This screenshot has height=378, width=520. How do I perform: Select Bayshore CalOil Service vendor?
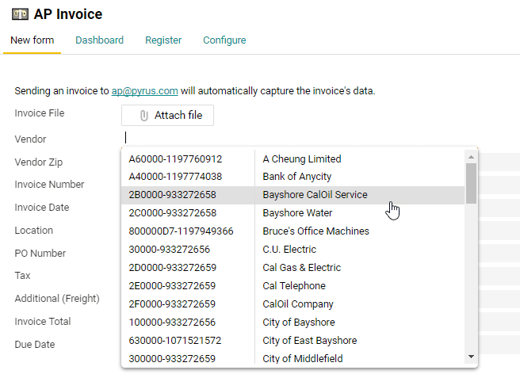pyautogui.click(x=315, y=195)
